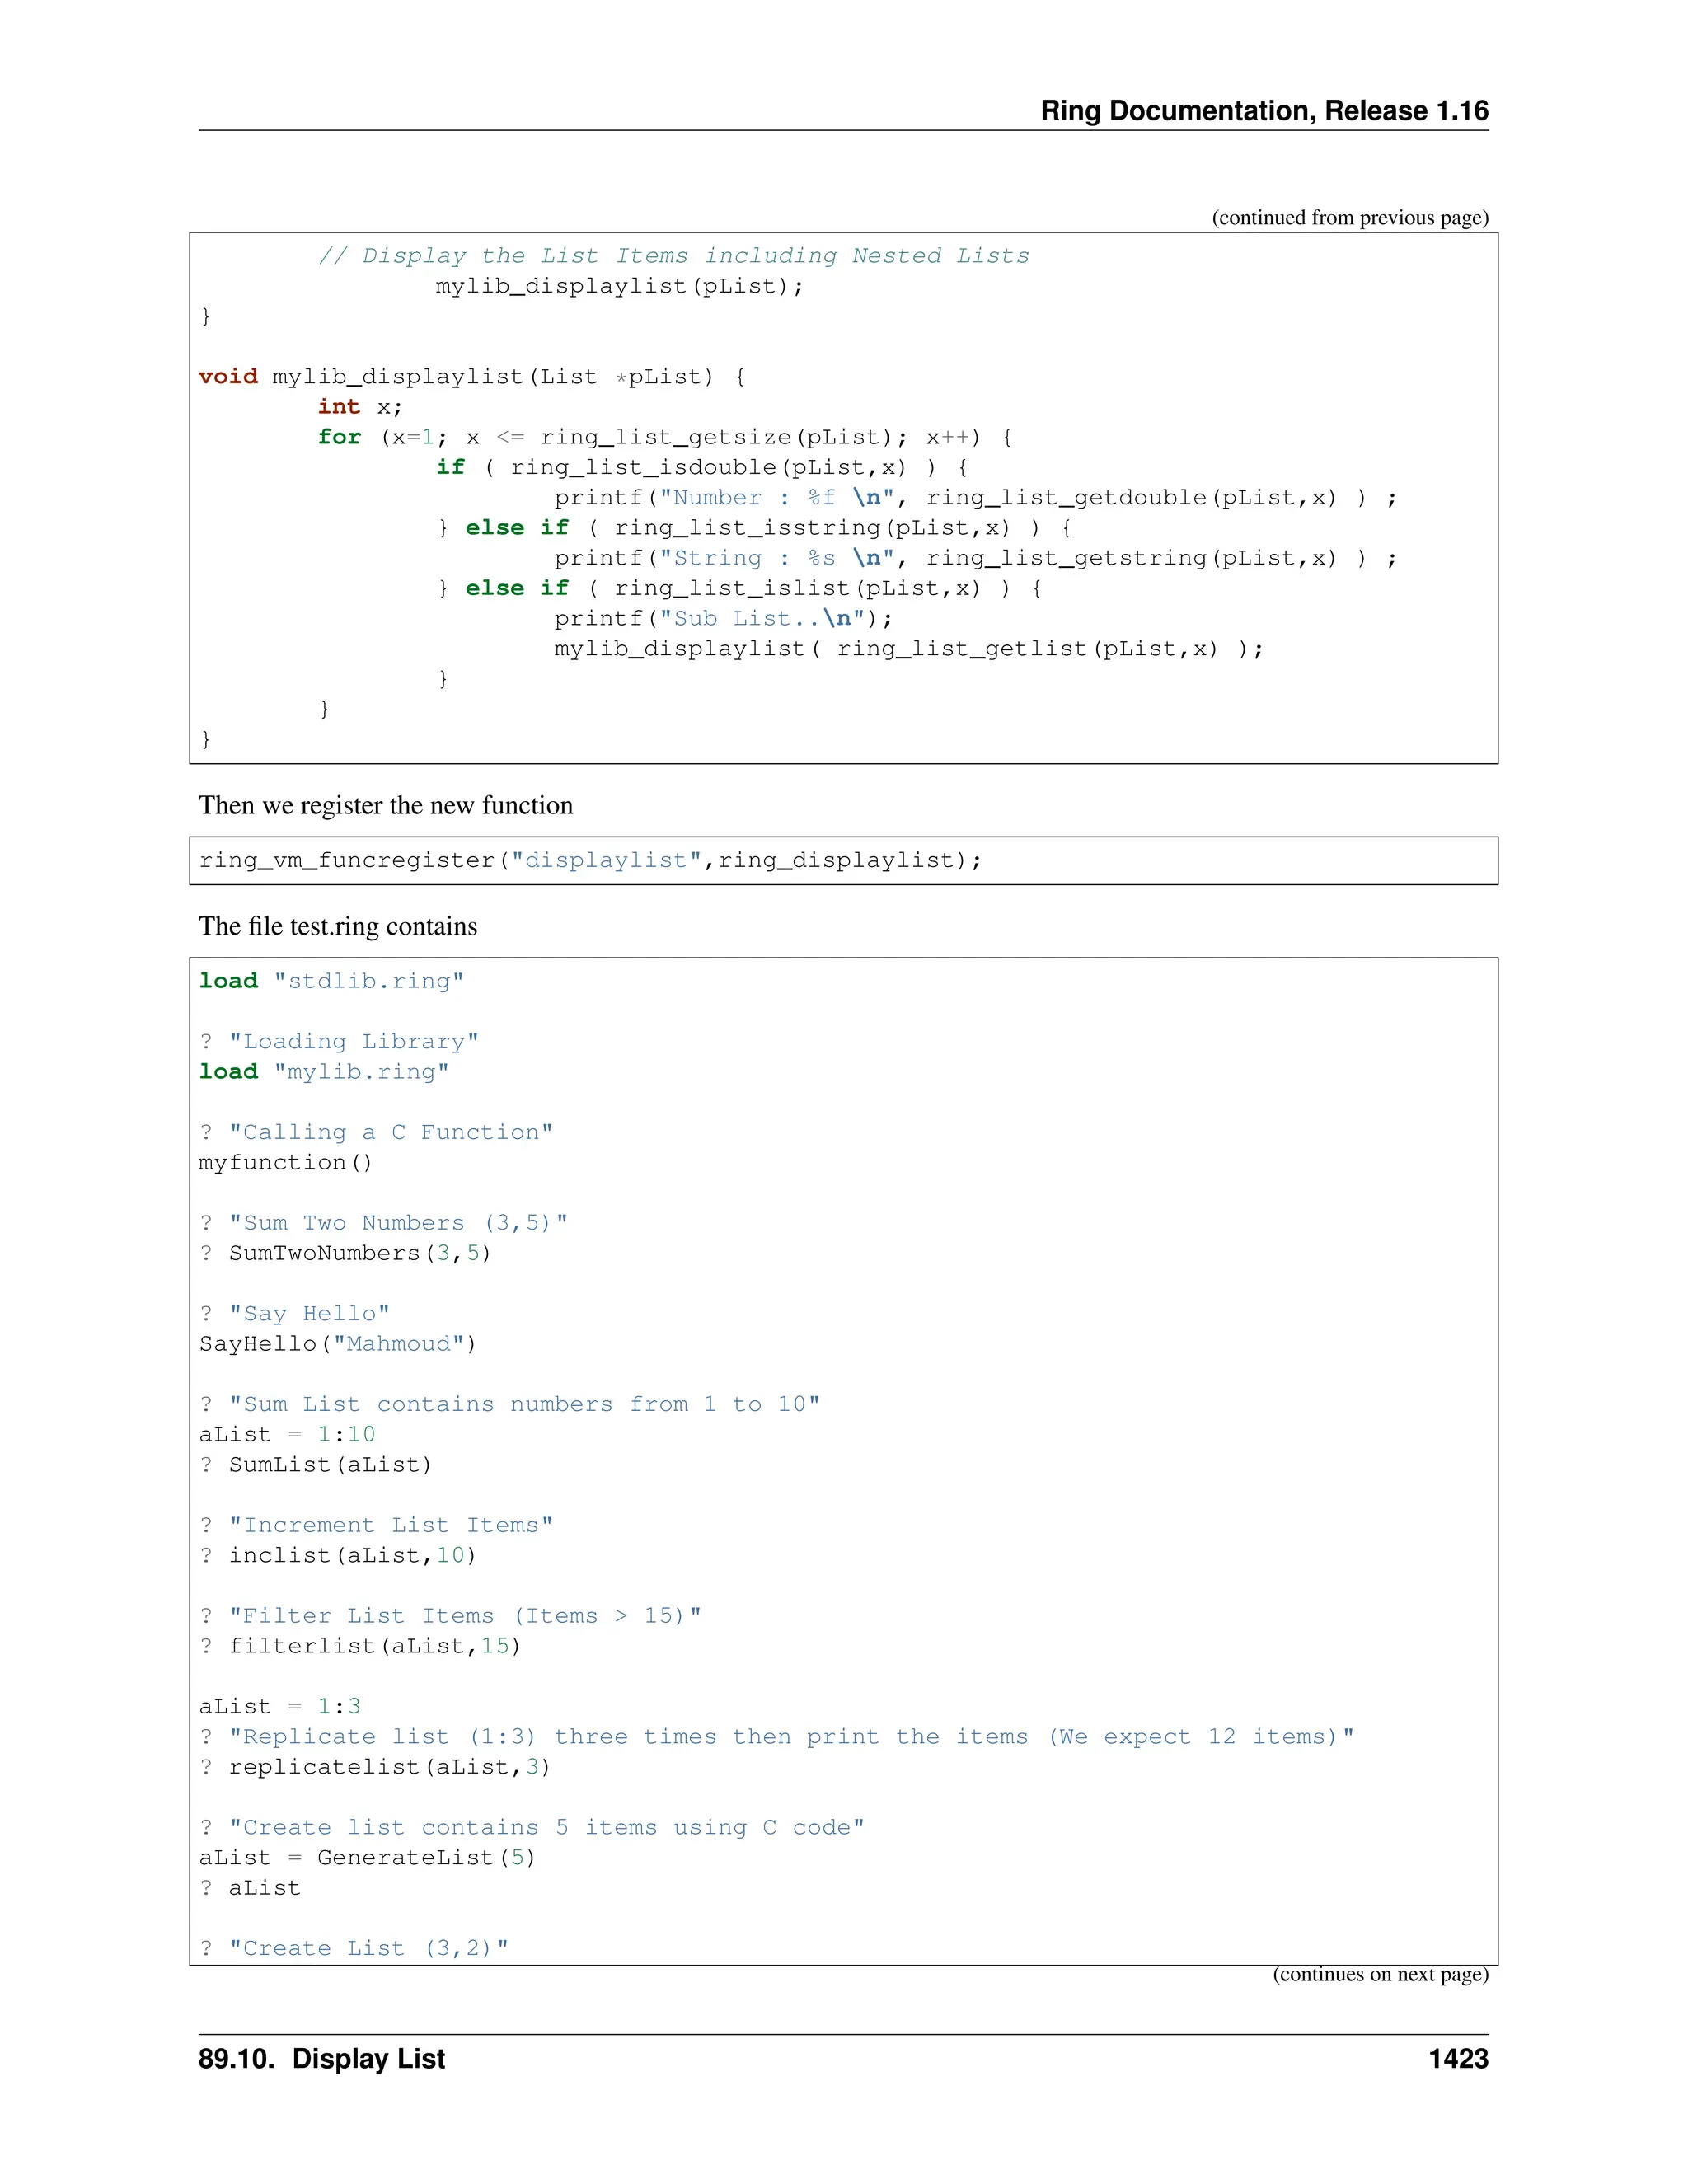1688x2184 pixels.
Task: Click the ring_vm_funcregister code line
Action: [590, 861]
